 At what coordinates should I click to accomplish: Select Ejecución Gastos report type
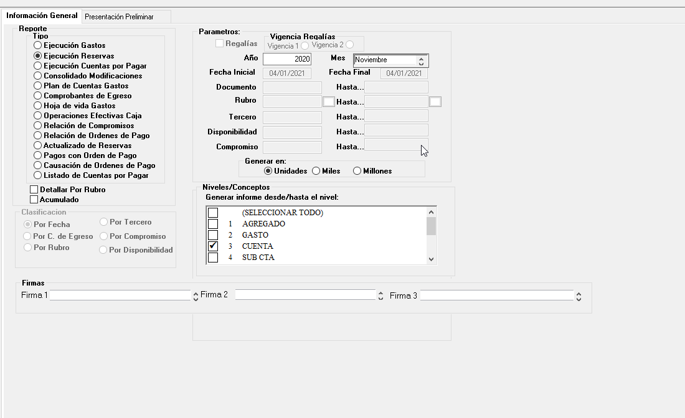click(x=38, y=45)
